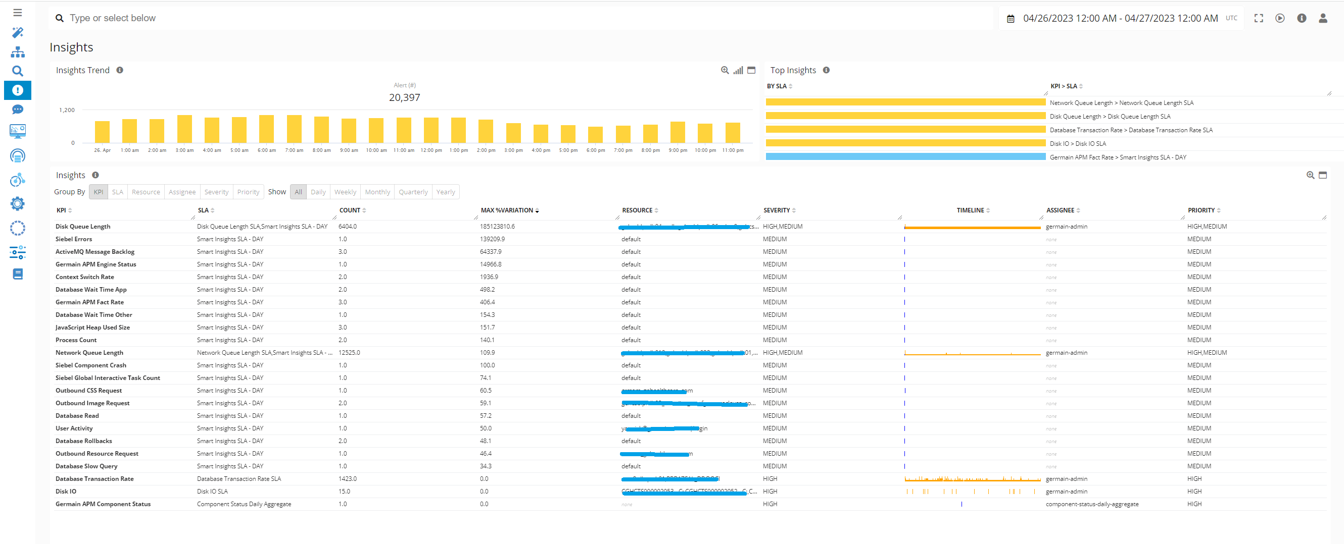Click the magic wand icon in the sidebar
This screenshot has height=544, width=1344.
18,33
